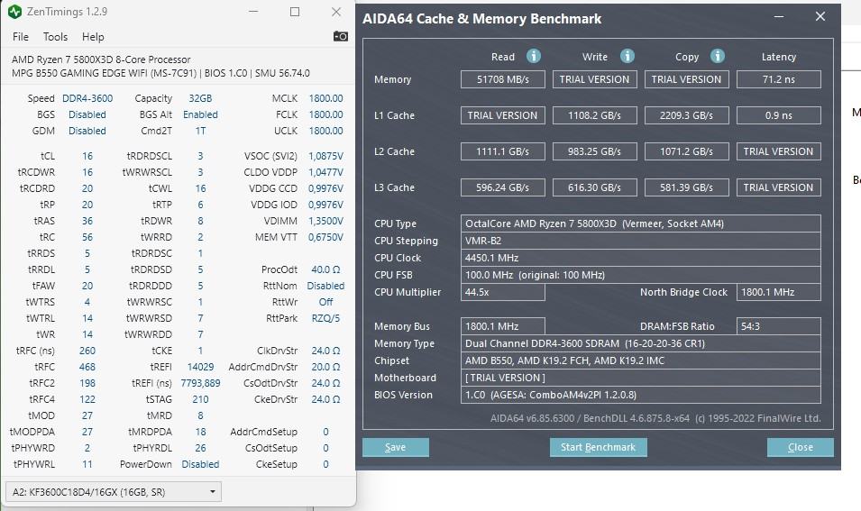861x511 pixels.
Task: Expand the A2 memory module dropdown
Action: 113,492
